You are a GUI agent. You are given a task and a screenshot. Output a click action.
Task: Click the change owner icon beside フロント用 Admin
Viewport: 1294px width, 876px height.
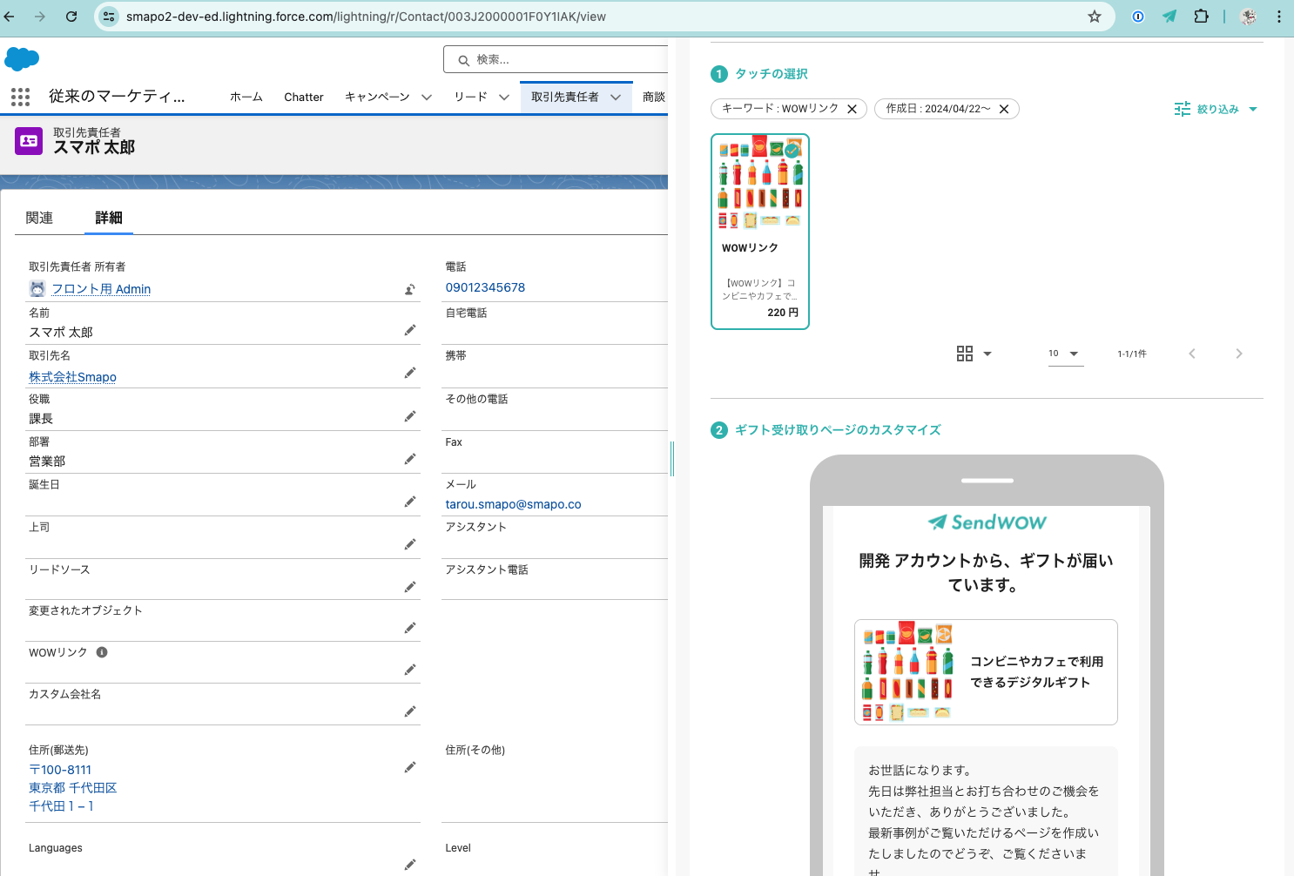click(409, 289)
